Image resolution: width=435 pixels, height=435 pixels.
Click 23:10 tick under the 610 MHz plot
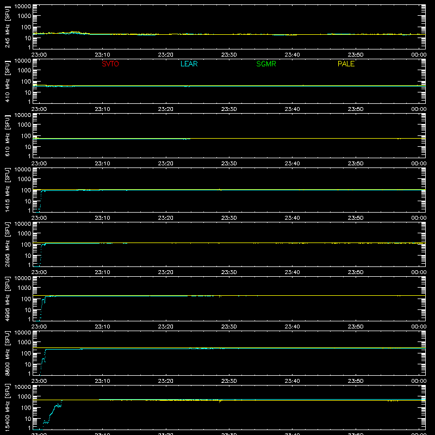click(102, 164)
